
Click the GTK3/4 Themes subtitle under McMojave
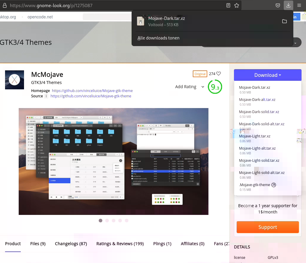[x=46, y=83]
